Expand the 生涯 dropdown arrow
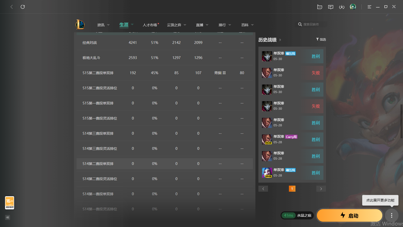Screen dimensions: 403x227 pos(132,25)
